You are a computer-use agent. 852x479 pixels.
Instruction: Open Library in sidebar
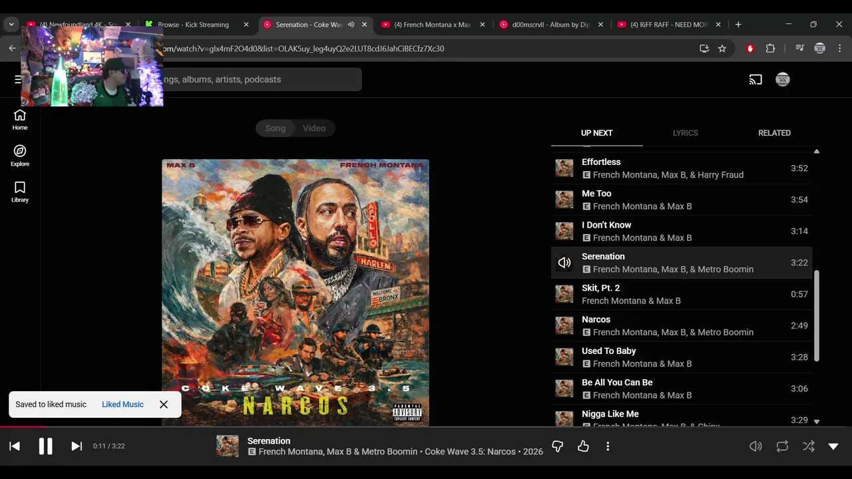(20, 192)
